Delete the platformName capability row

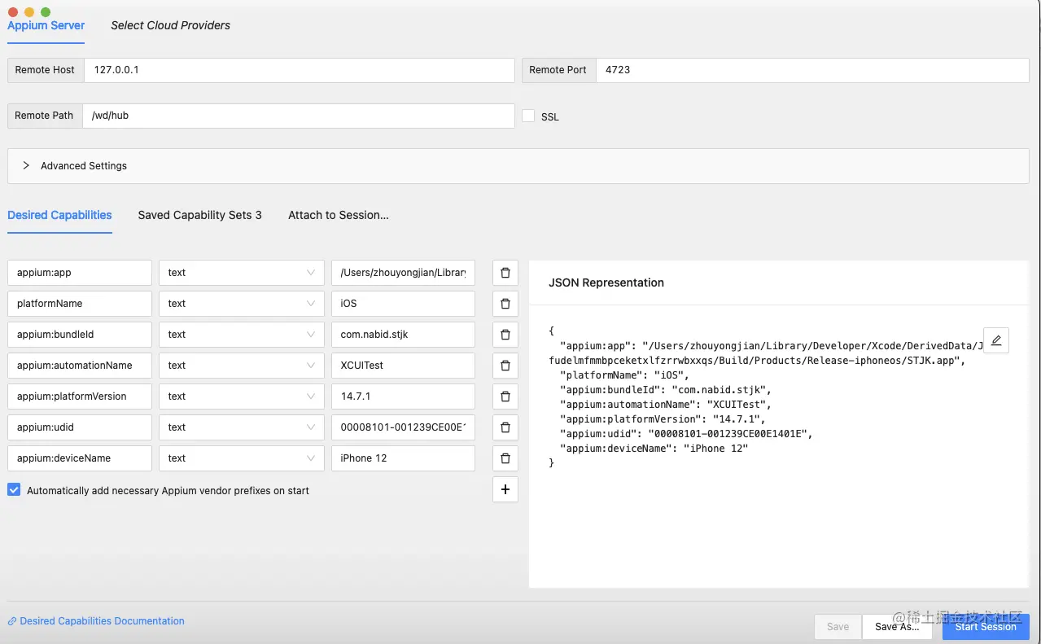coord(505,304)
